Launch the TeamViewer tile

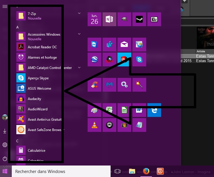95,45
